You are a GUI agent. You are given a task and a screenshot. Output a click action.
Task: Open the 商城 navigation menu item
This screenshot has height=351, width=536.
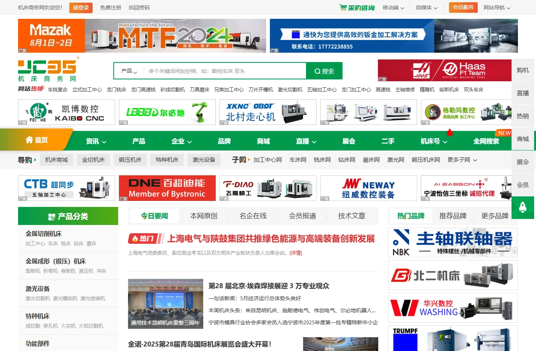(x=263, y=141)
